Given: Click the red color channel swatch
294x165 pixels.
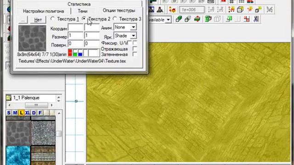Looking at the screenshot, I should (x=70, y=53).
